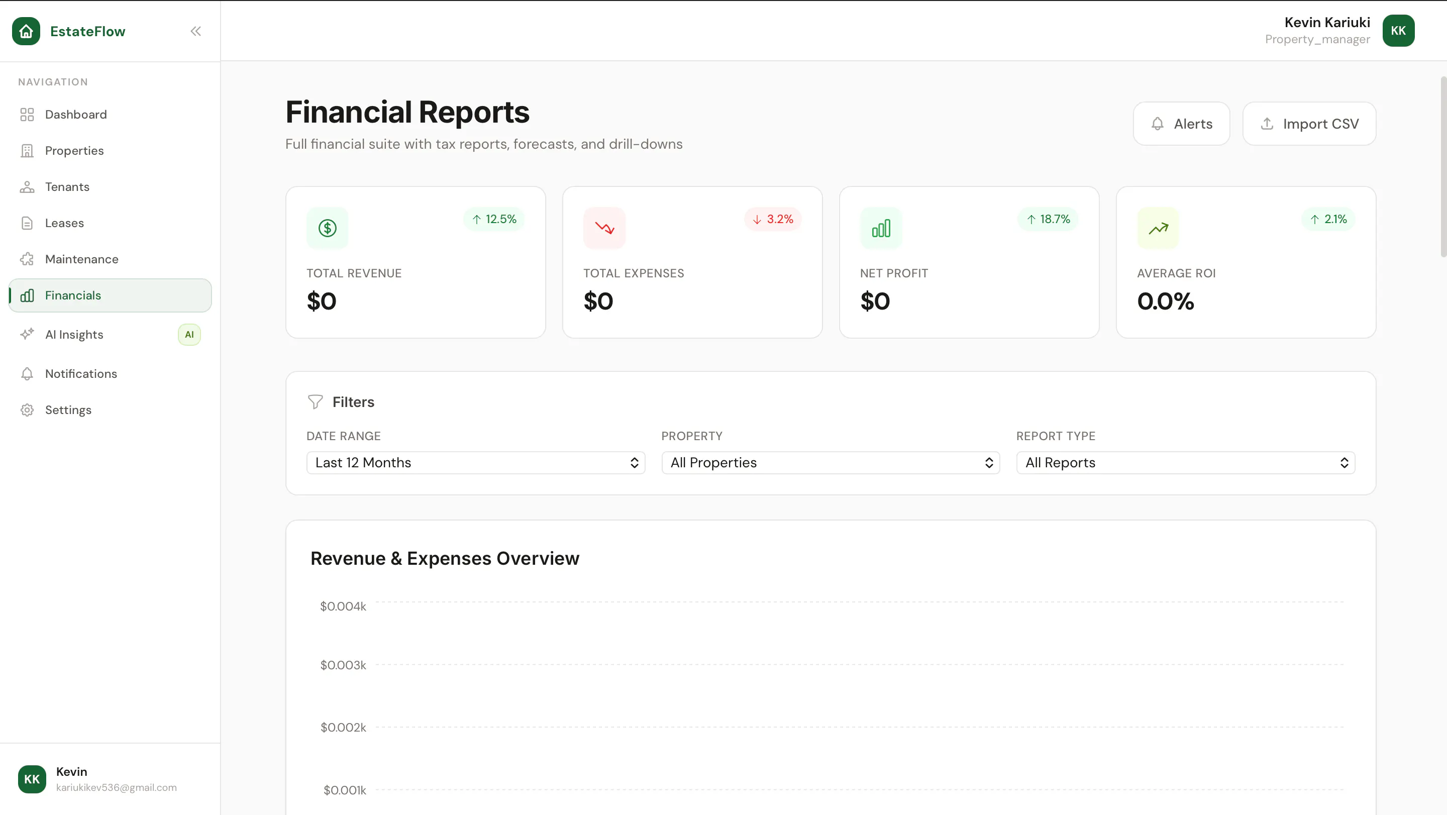Click the Financial Reports heading
Image resolution: width=1447 pixels, height=815 pixels.
[x=407, y=112]
